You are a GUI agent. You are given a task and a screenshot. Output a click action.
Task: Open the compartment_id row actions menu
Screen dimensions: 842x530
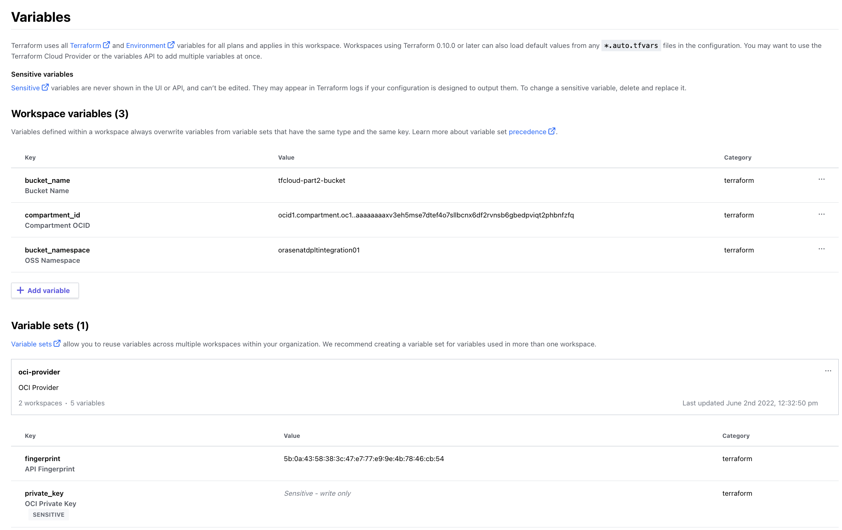click(821, 214)
